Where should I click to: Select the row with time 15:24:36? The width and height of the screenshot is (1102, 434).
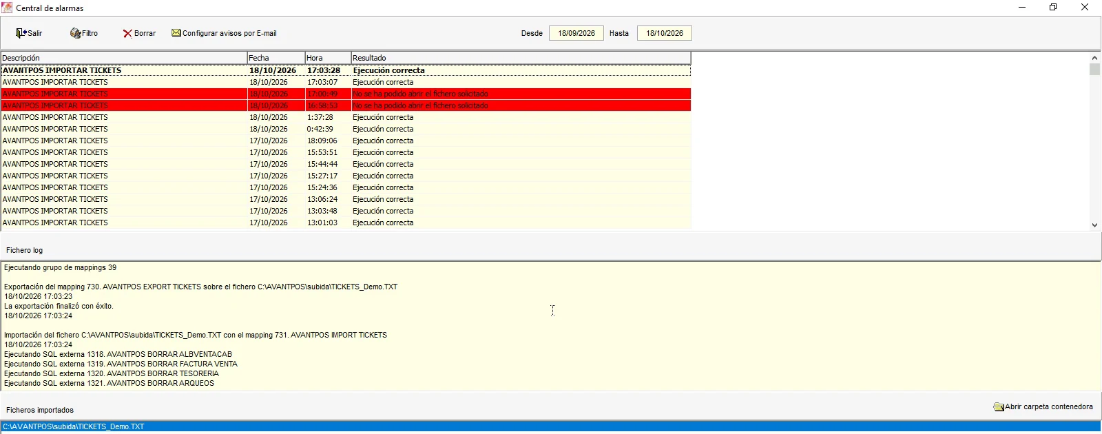346,187
